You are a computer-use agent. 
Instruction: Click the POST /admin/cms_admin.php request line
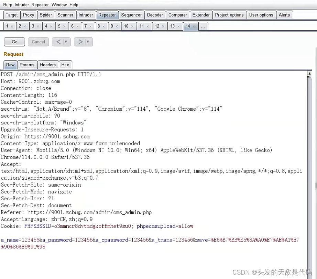[x=51, y=75]
